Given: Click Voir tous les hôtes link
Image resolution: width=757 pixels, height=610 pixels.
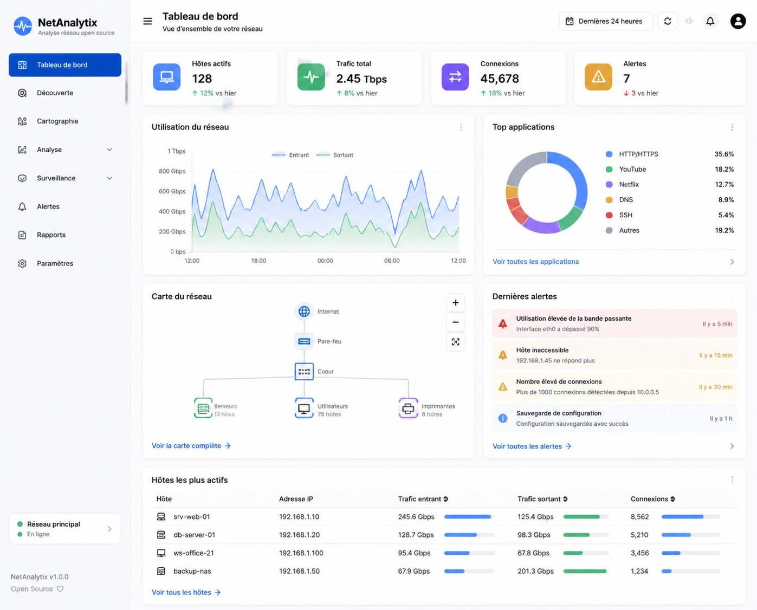Looking at the screenshot, I should [x=186, y=593].
